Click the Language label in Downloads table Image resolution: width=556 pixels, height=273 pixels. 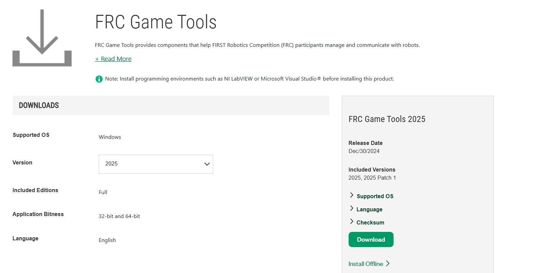25,239
